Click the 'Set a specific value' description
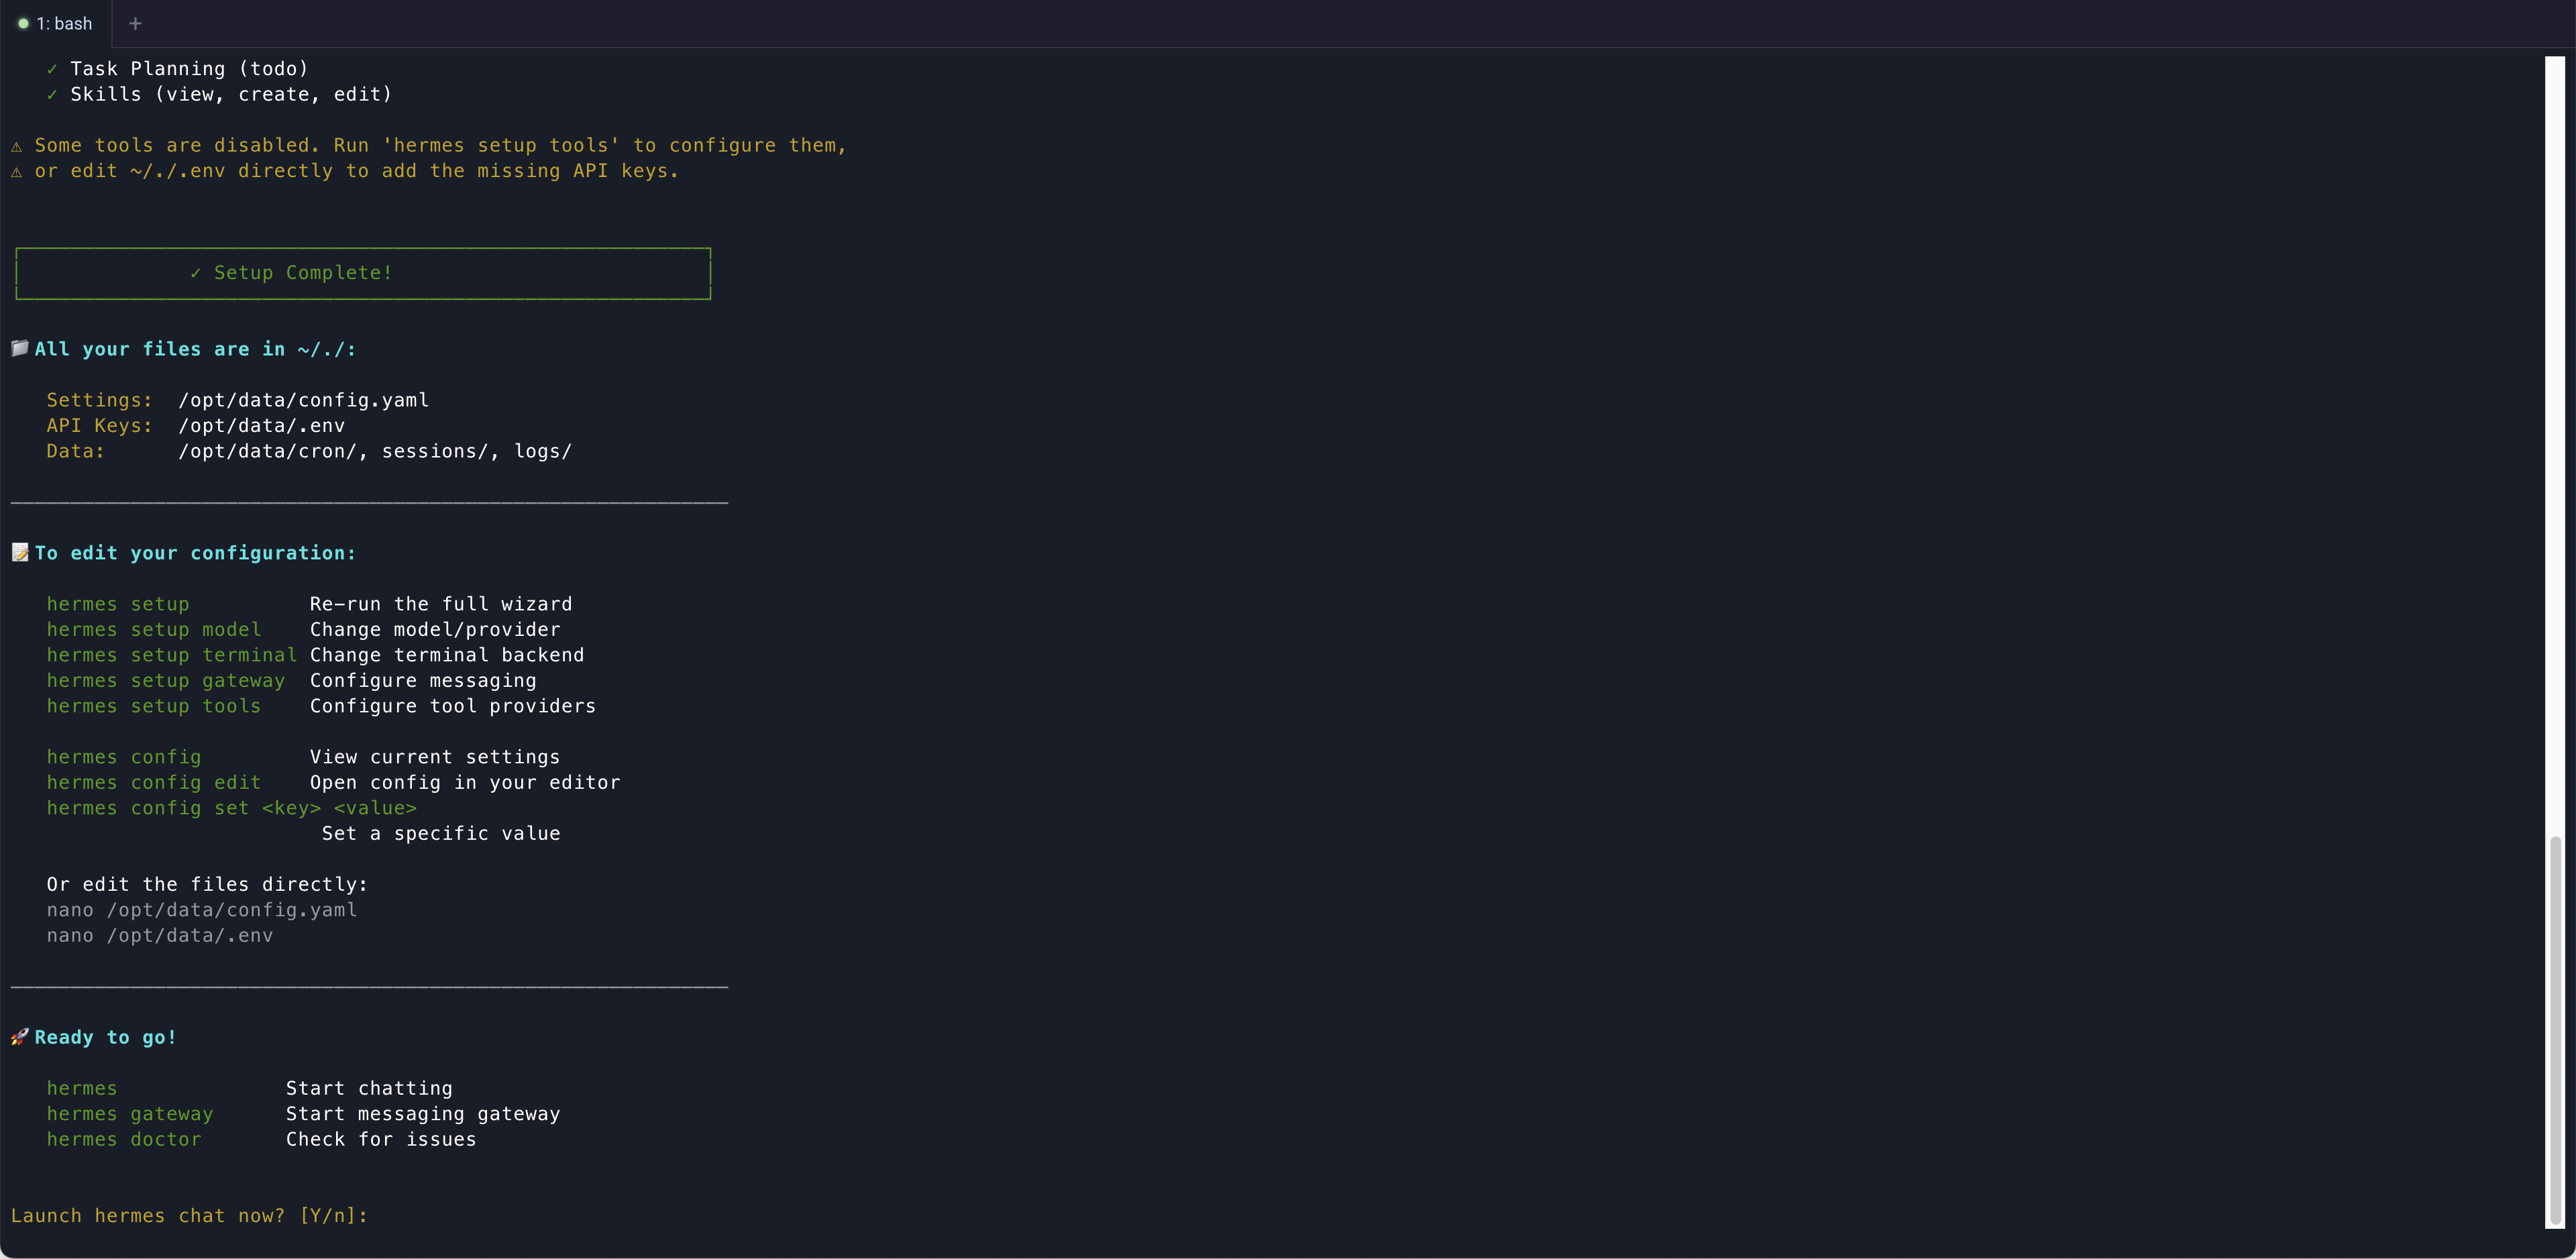2576x1259 pixels. pyautogui.click(x=441, y=833)
